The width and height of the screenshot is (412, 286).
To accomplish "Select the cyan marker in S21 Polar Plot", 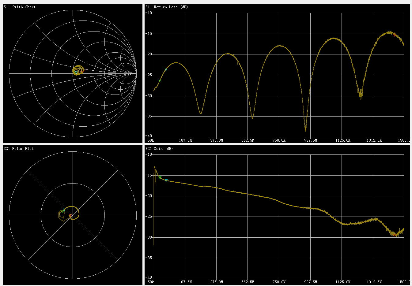I will pos(64,210).
